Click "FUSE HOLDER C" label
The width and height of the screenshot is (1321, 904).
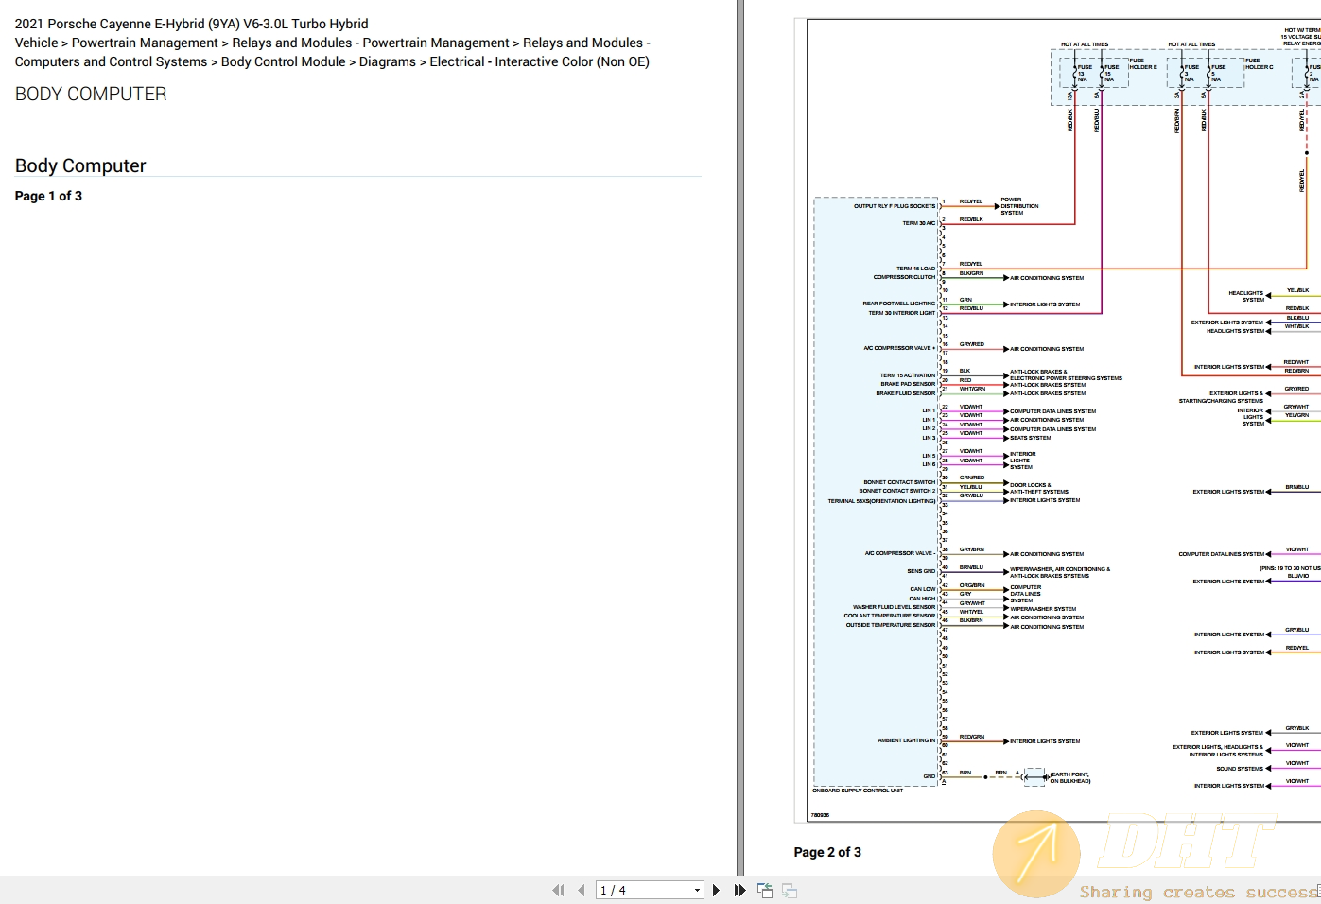point(1260,64)
